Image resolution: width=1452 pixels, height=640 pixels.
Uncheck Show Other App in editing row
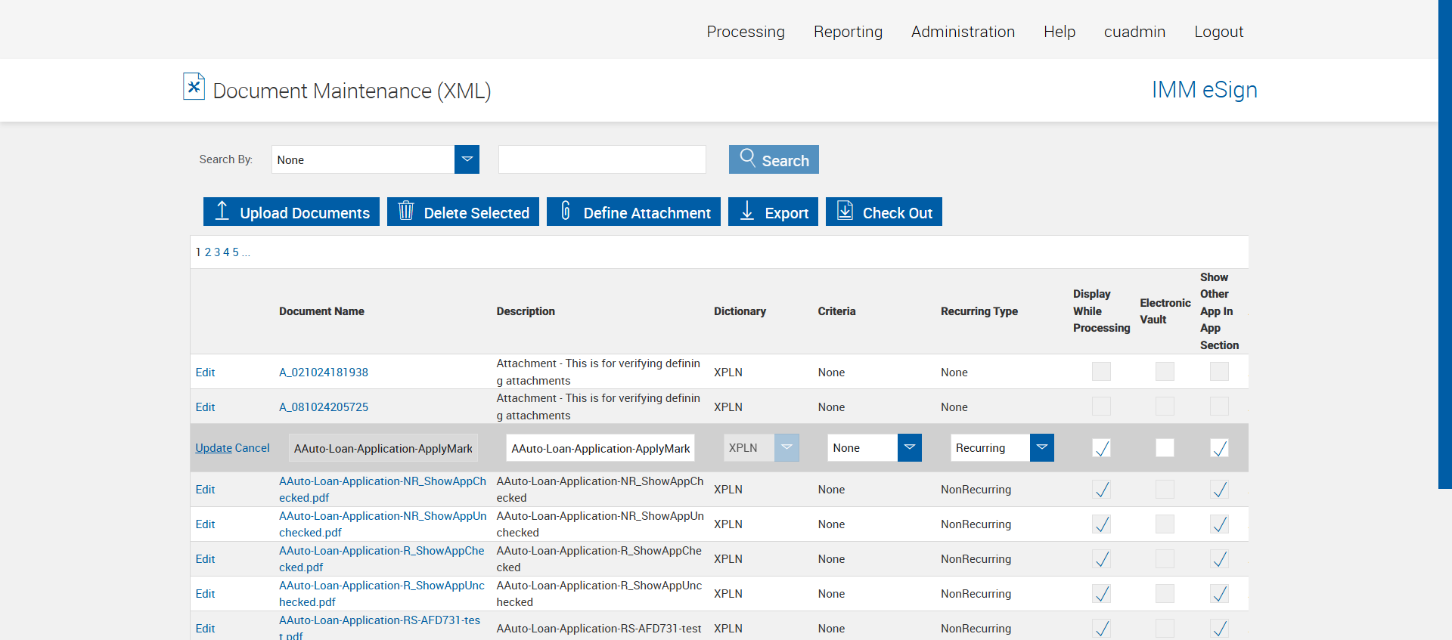[x=1219, y=448]
